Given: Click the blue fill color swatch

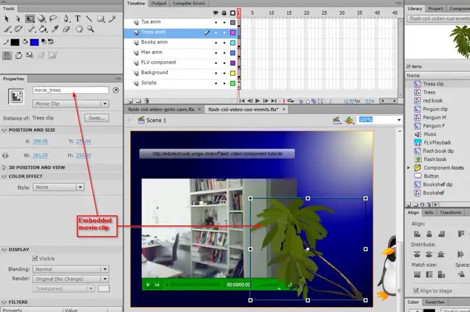Looking at the screenshot, I should [x=35, y=42].
